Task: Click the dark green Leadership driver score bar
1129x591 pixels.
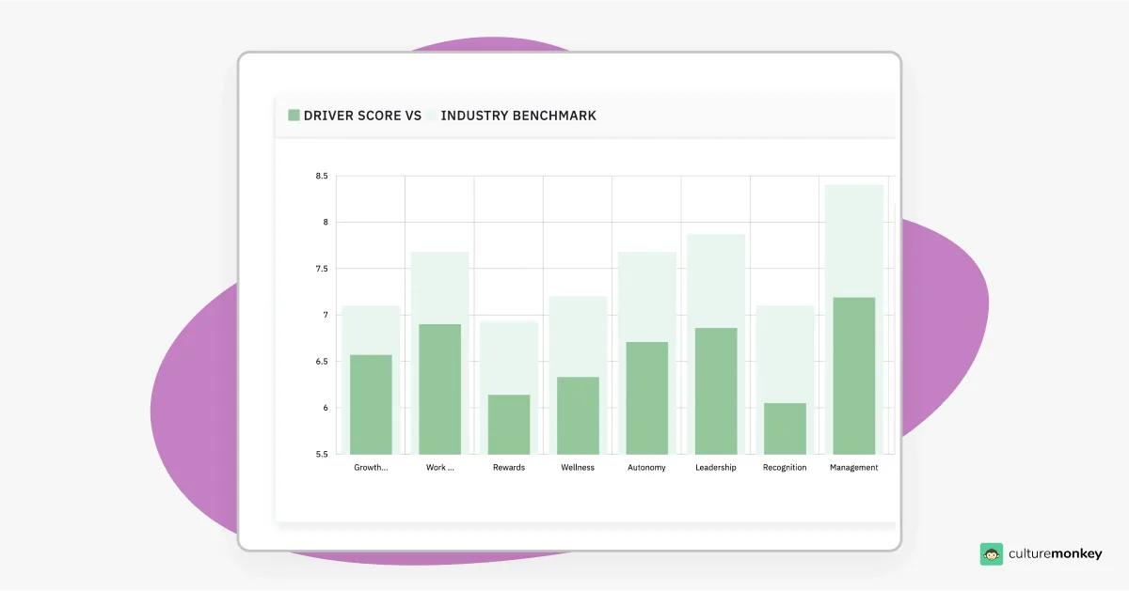Action: [x=716, y=391]
